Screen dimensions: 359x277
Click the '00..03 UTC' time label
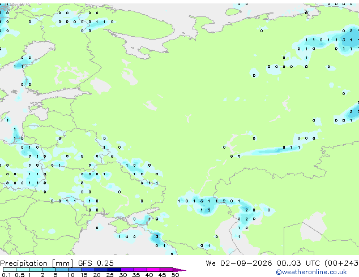click(x=298, y=263)
